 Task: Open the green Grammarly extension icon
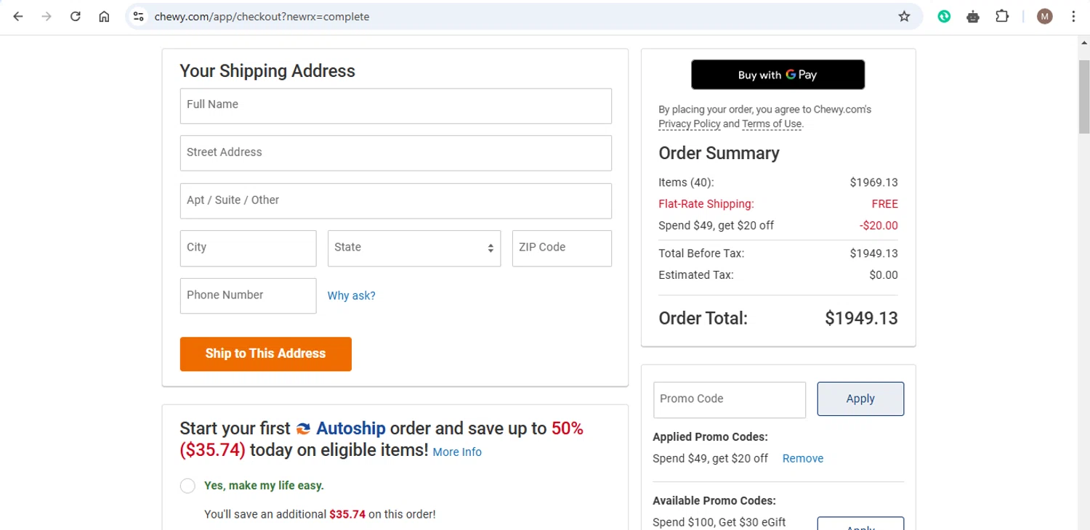[944, 16]
